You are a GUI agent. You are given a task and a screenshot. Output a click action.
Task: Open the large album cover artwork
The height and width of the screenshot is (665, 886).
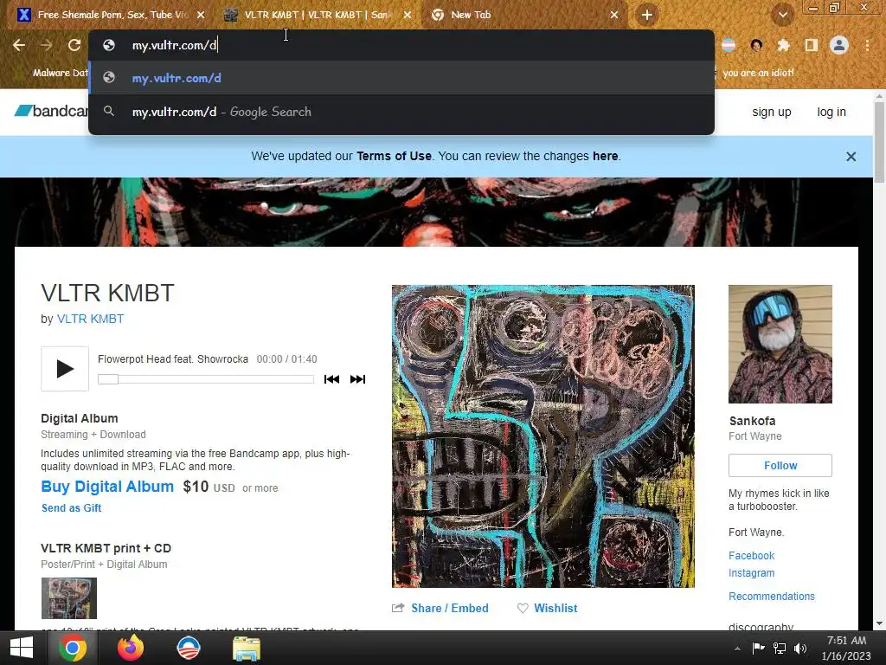pos(543,436)
